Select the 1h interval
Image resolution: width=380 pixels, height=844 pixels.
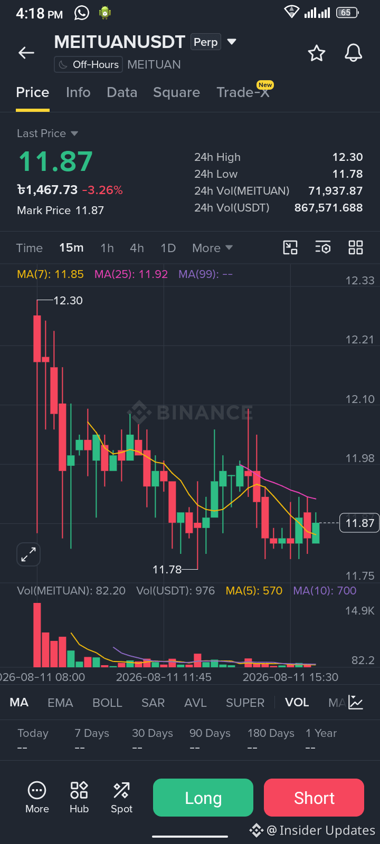(x=107, y=248)
